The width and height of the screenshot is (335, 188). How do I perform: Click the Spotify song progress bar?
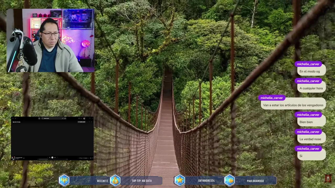[x=52, y=159]
